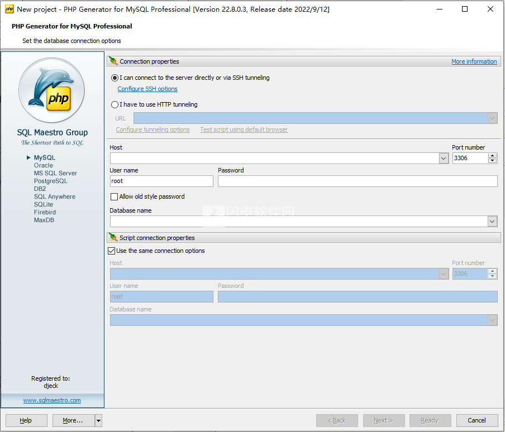
Task: Open Configure SSH options link
Action: click(x=147, y=89)
